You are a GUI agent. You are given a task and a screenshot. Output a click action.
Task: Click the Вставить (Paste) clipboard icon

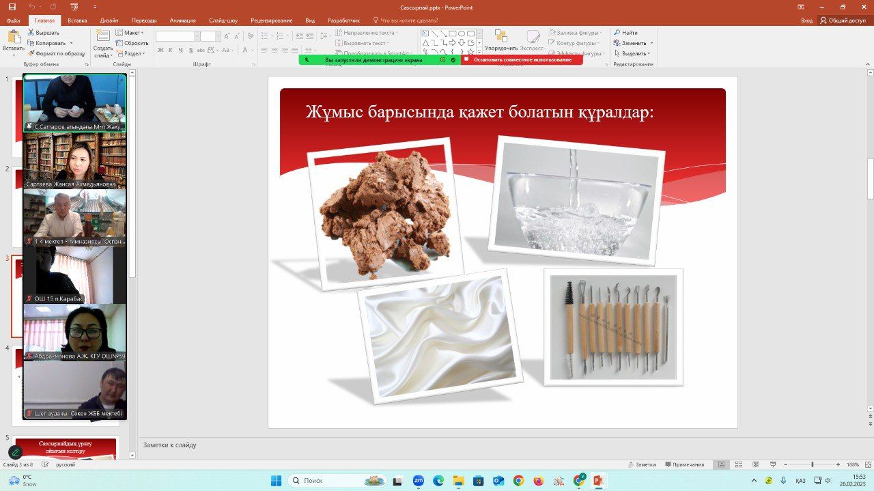(13, 40)
